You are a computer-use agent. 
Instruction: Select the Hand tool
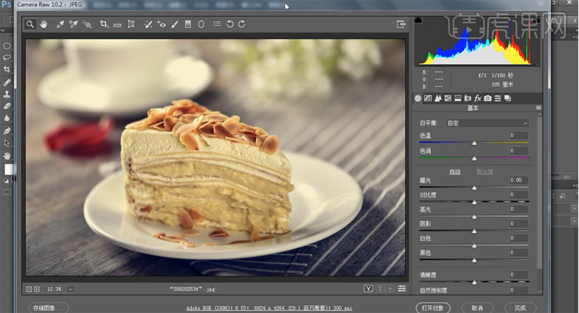pos(43,24)
